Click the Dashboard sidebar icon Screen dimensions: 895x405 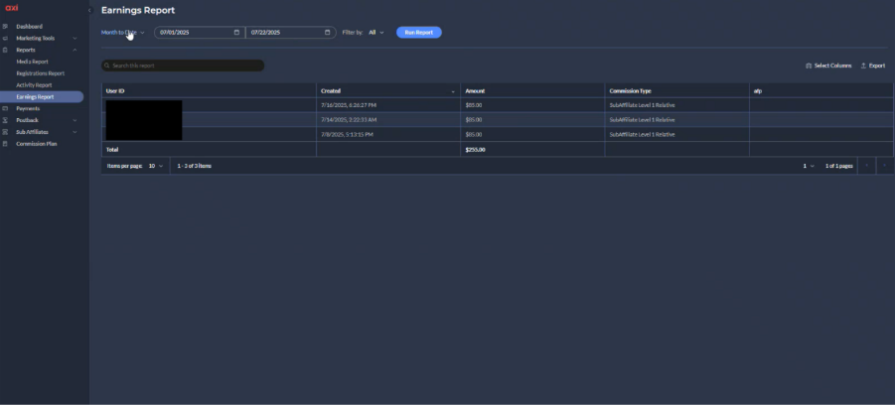click(x=6, y=26)
